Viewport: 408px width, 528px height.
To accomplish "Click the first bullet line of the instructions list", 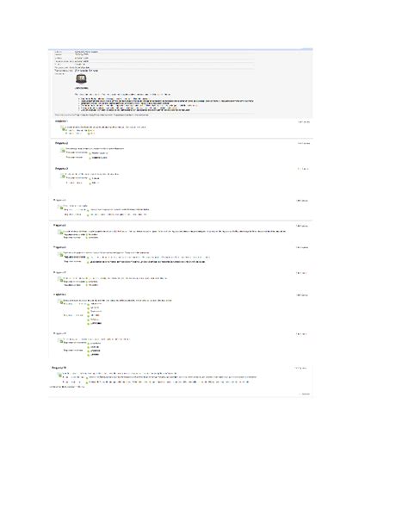I will pos(113,99).
